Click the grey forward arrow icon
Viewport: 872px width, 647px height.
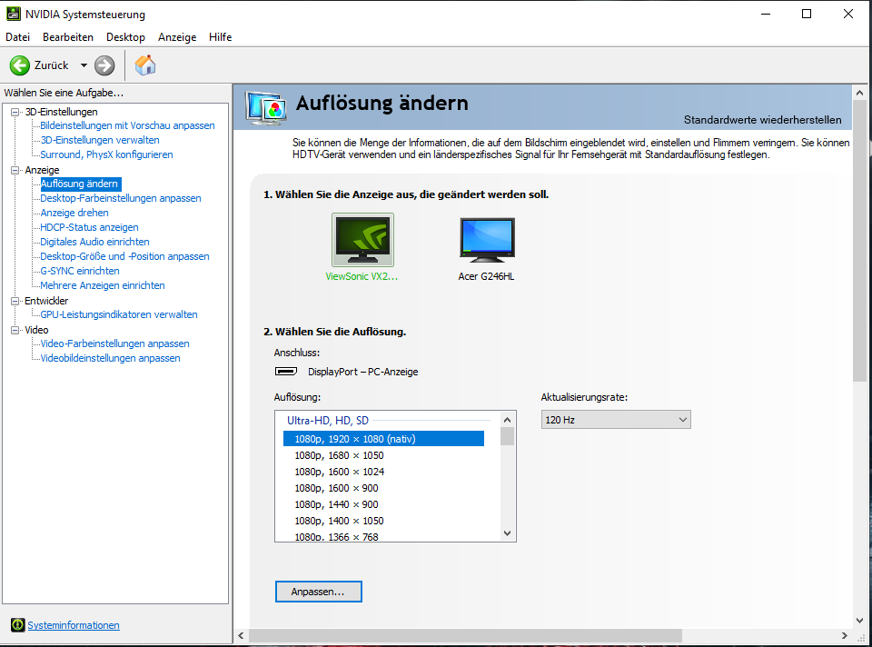[104, 65]
